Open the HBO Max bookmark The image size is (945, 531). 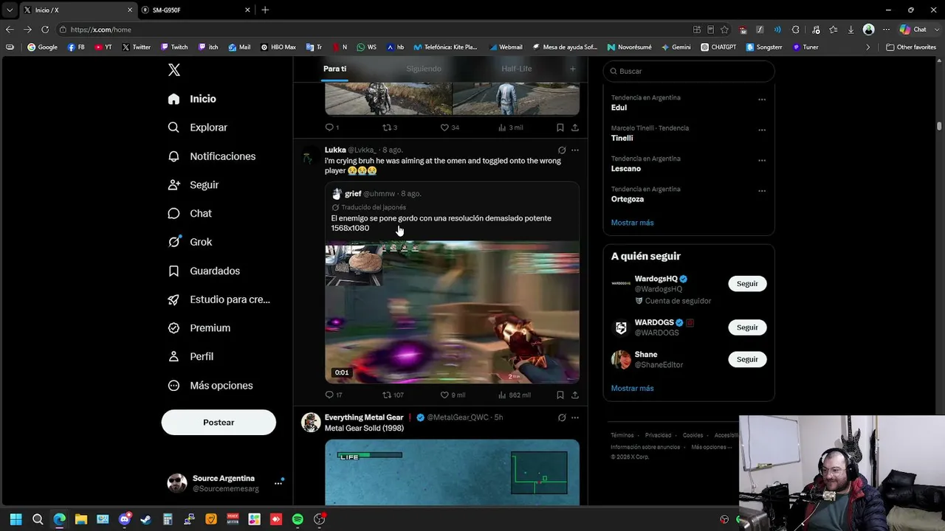(278, 47)
